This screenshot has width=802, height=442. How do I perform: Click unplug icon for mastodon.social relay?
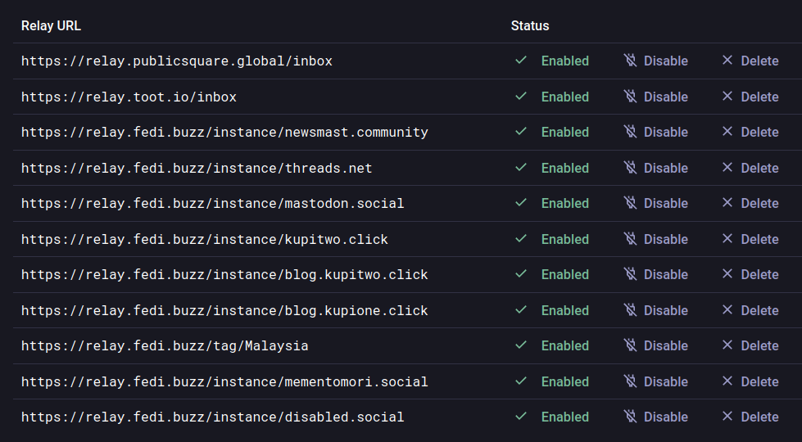pos(630,203)
